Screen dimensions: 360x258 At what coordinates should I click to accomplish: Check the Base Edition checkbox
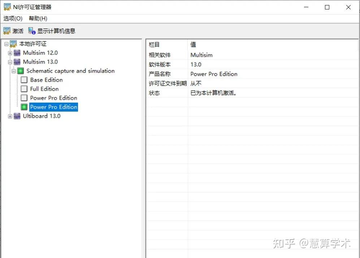(x=24, y=79)
